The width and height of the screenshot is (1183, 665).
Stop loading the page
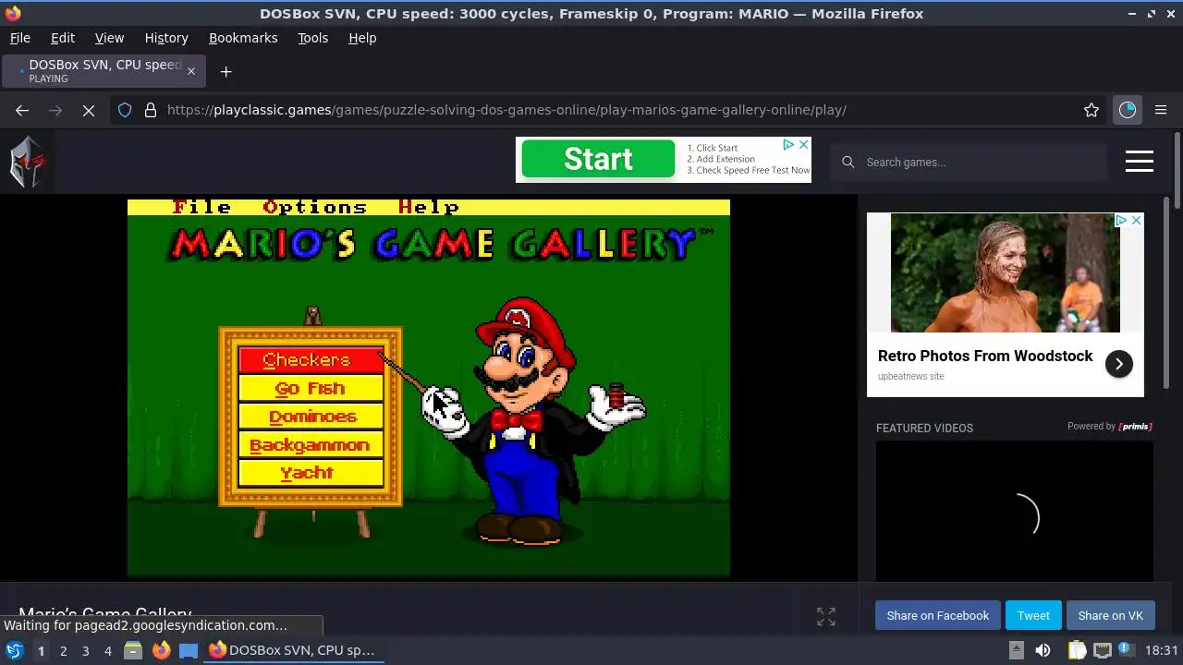tap(89, 110)
